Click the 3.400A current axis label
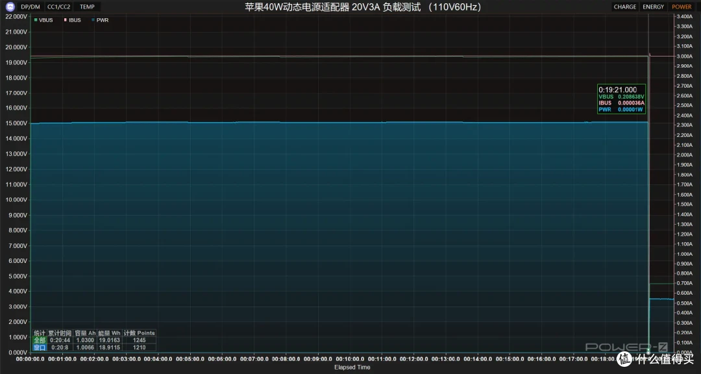This screenshot has height=374, width=701. [686, 16]
